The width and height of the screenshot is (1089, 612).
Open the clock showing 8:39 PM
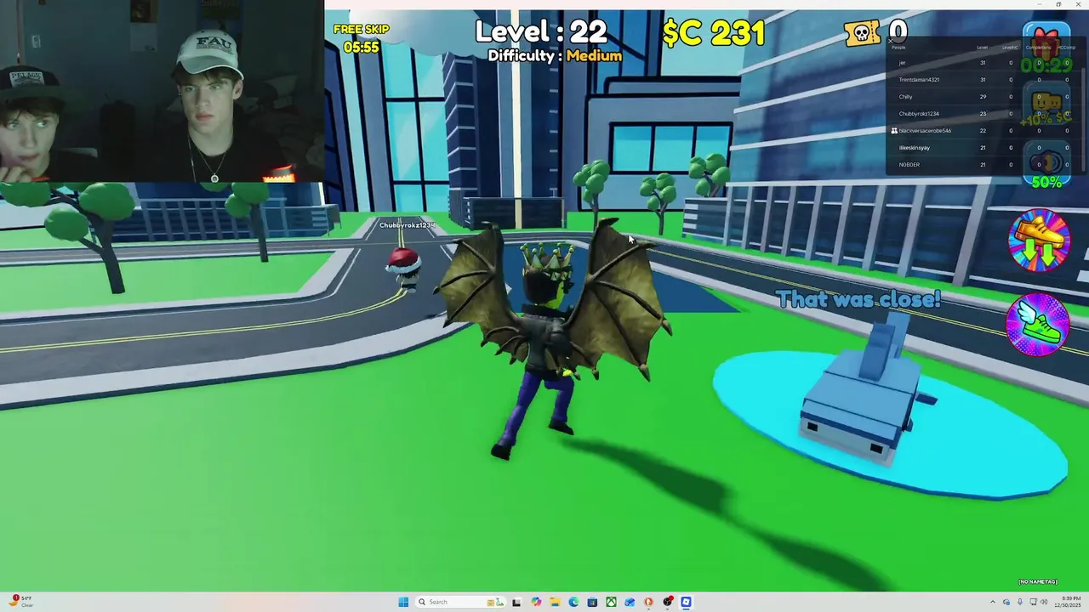coord(1069,602)
